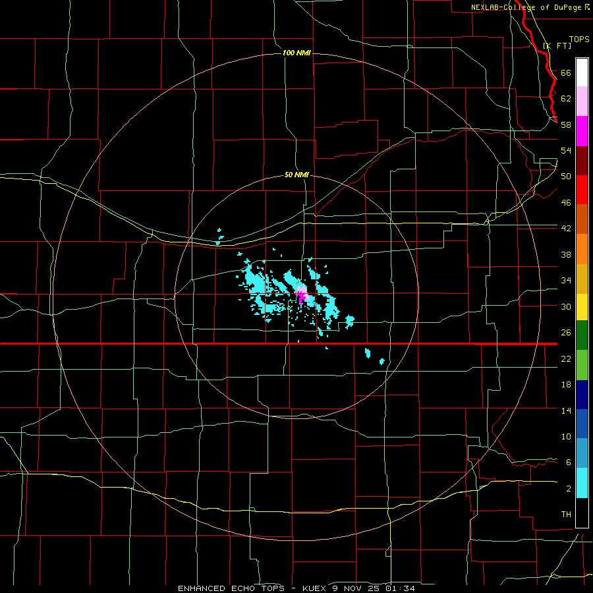Click the legend value 62
The width and height of the screenshot is (593, 593).
[566, 99]
